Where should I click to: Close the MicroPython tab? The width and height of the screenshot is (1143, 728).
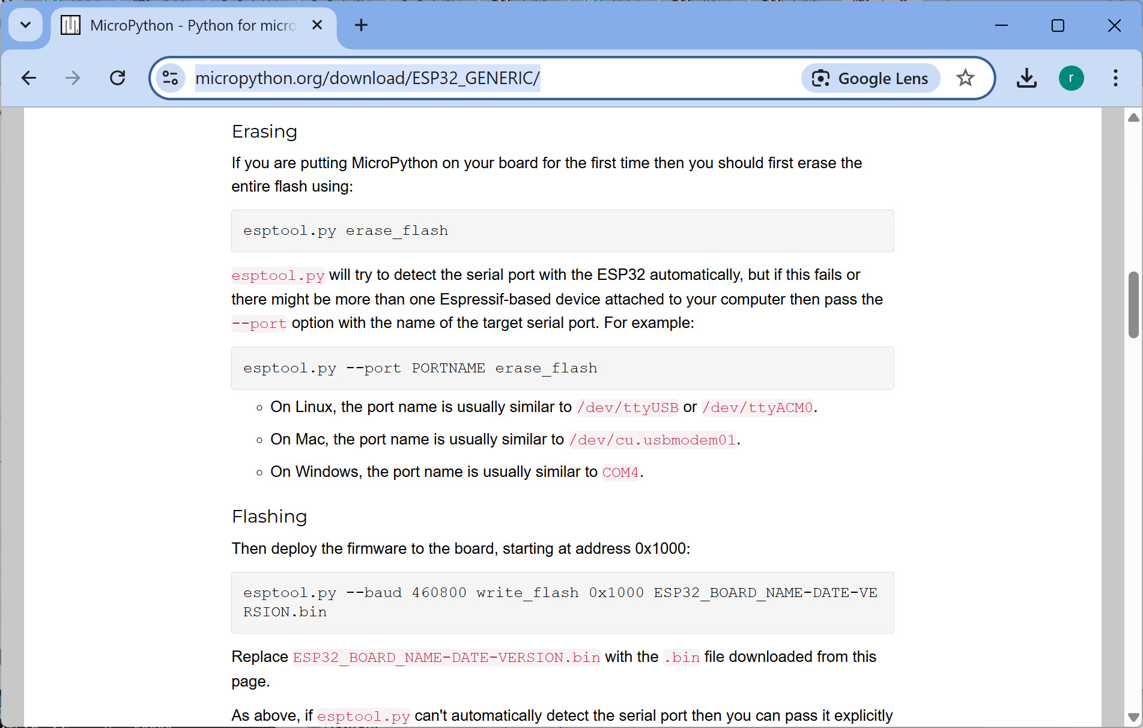(317, 25)
